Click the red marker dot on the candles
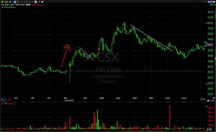216x132 pixels. [99, 49]
